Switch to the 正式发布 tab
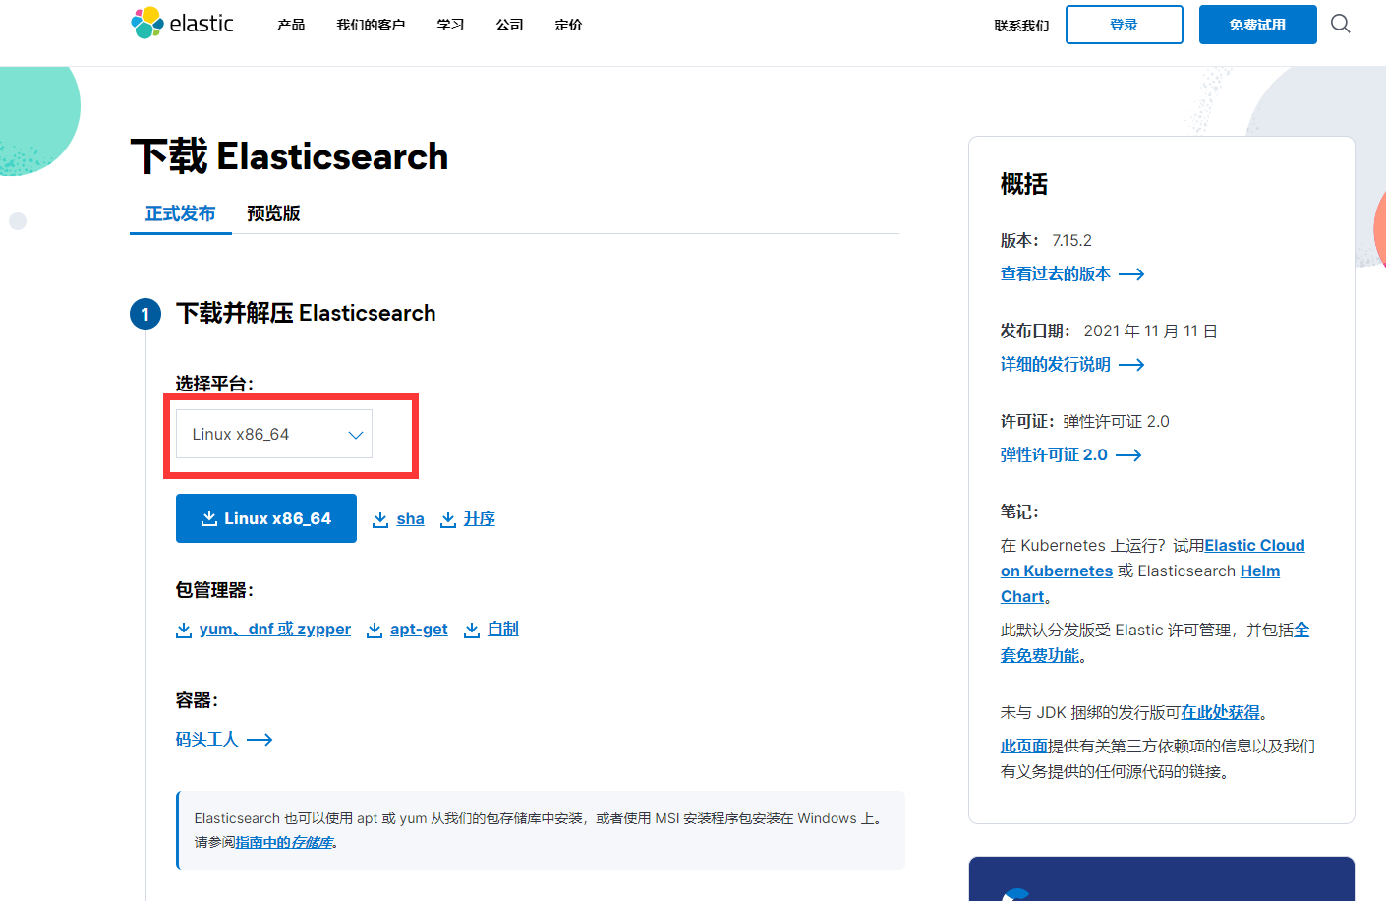 click(180, 213)
